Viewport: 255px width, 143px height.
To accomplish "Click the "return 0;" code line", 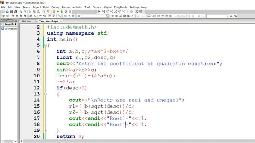I will [x=70, y=137].
